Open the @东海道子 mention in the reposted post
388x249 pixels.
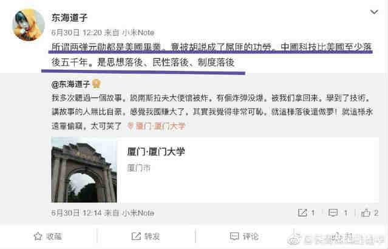point(70,84)
